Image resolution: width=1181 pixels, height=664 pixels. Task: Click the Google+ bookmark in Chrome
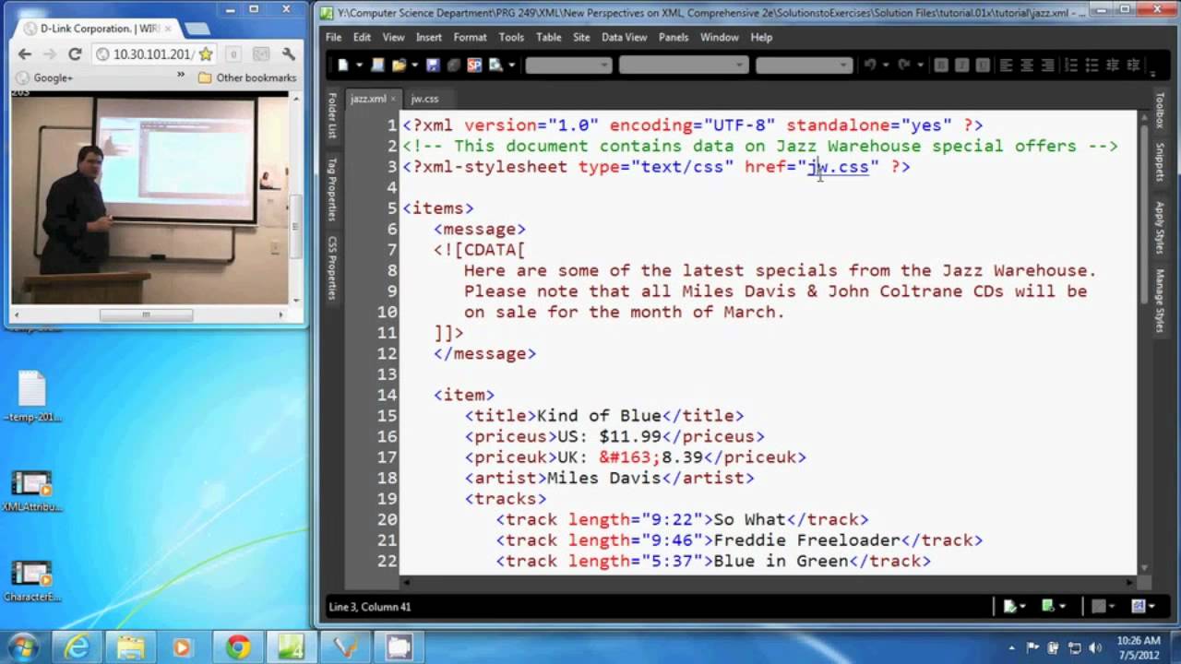[44, 78]
